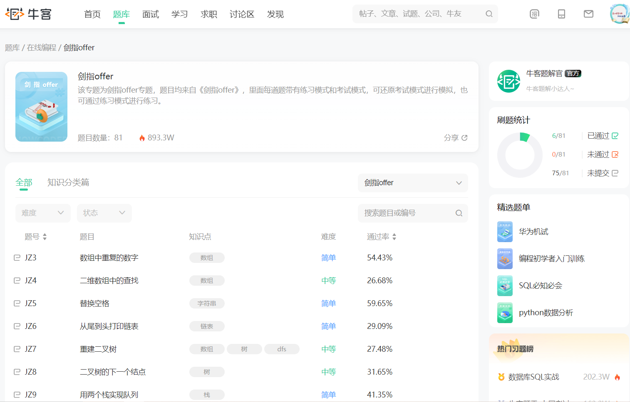The image size is (630, 402).
Task: Open the mobile app icon in header
Action: (x=561, y=14)
